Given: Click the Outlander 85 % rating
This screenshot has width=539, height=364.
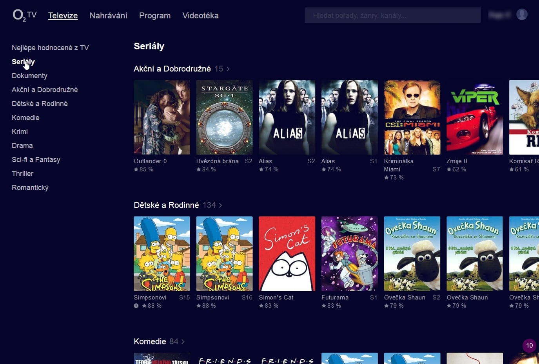Looking at the screenshot, I should tap(143, 169).
